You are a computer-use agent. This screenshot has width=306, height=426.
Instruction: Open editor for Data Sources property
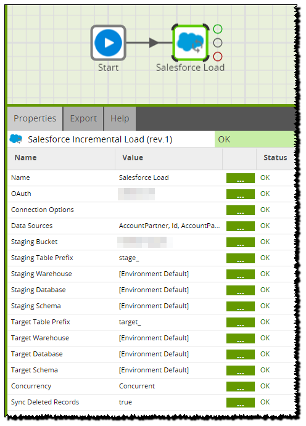(241, 226)
